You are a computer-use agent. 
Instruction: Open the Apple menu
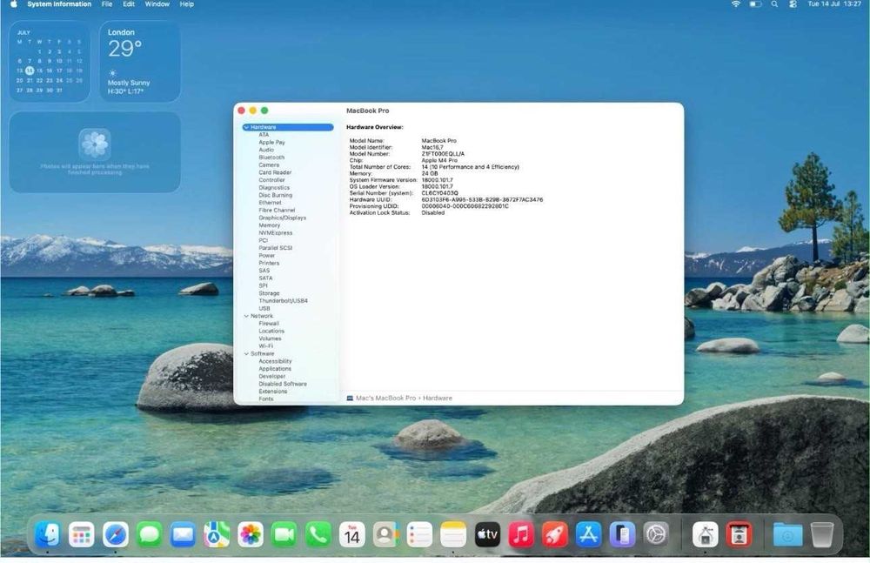13,3
